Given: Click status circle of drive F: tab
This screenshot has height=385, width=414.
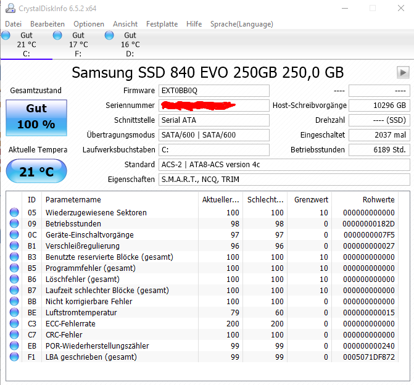Looking at the screenshot, I should point(57,35).
